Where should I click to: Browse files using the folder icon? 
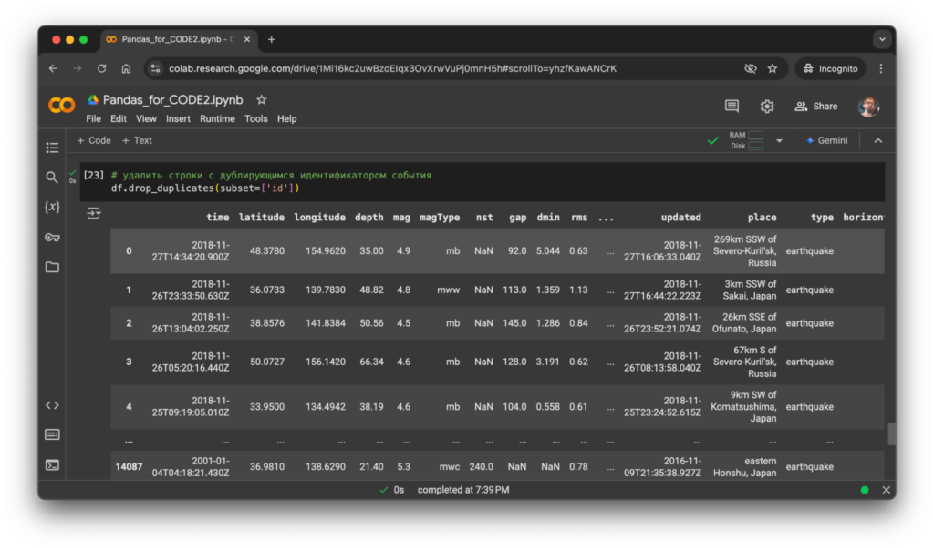52,267
